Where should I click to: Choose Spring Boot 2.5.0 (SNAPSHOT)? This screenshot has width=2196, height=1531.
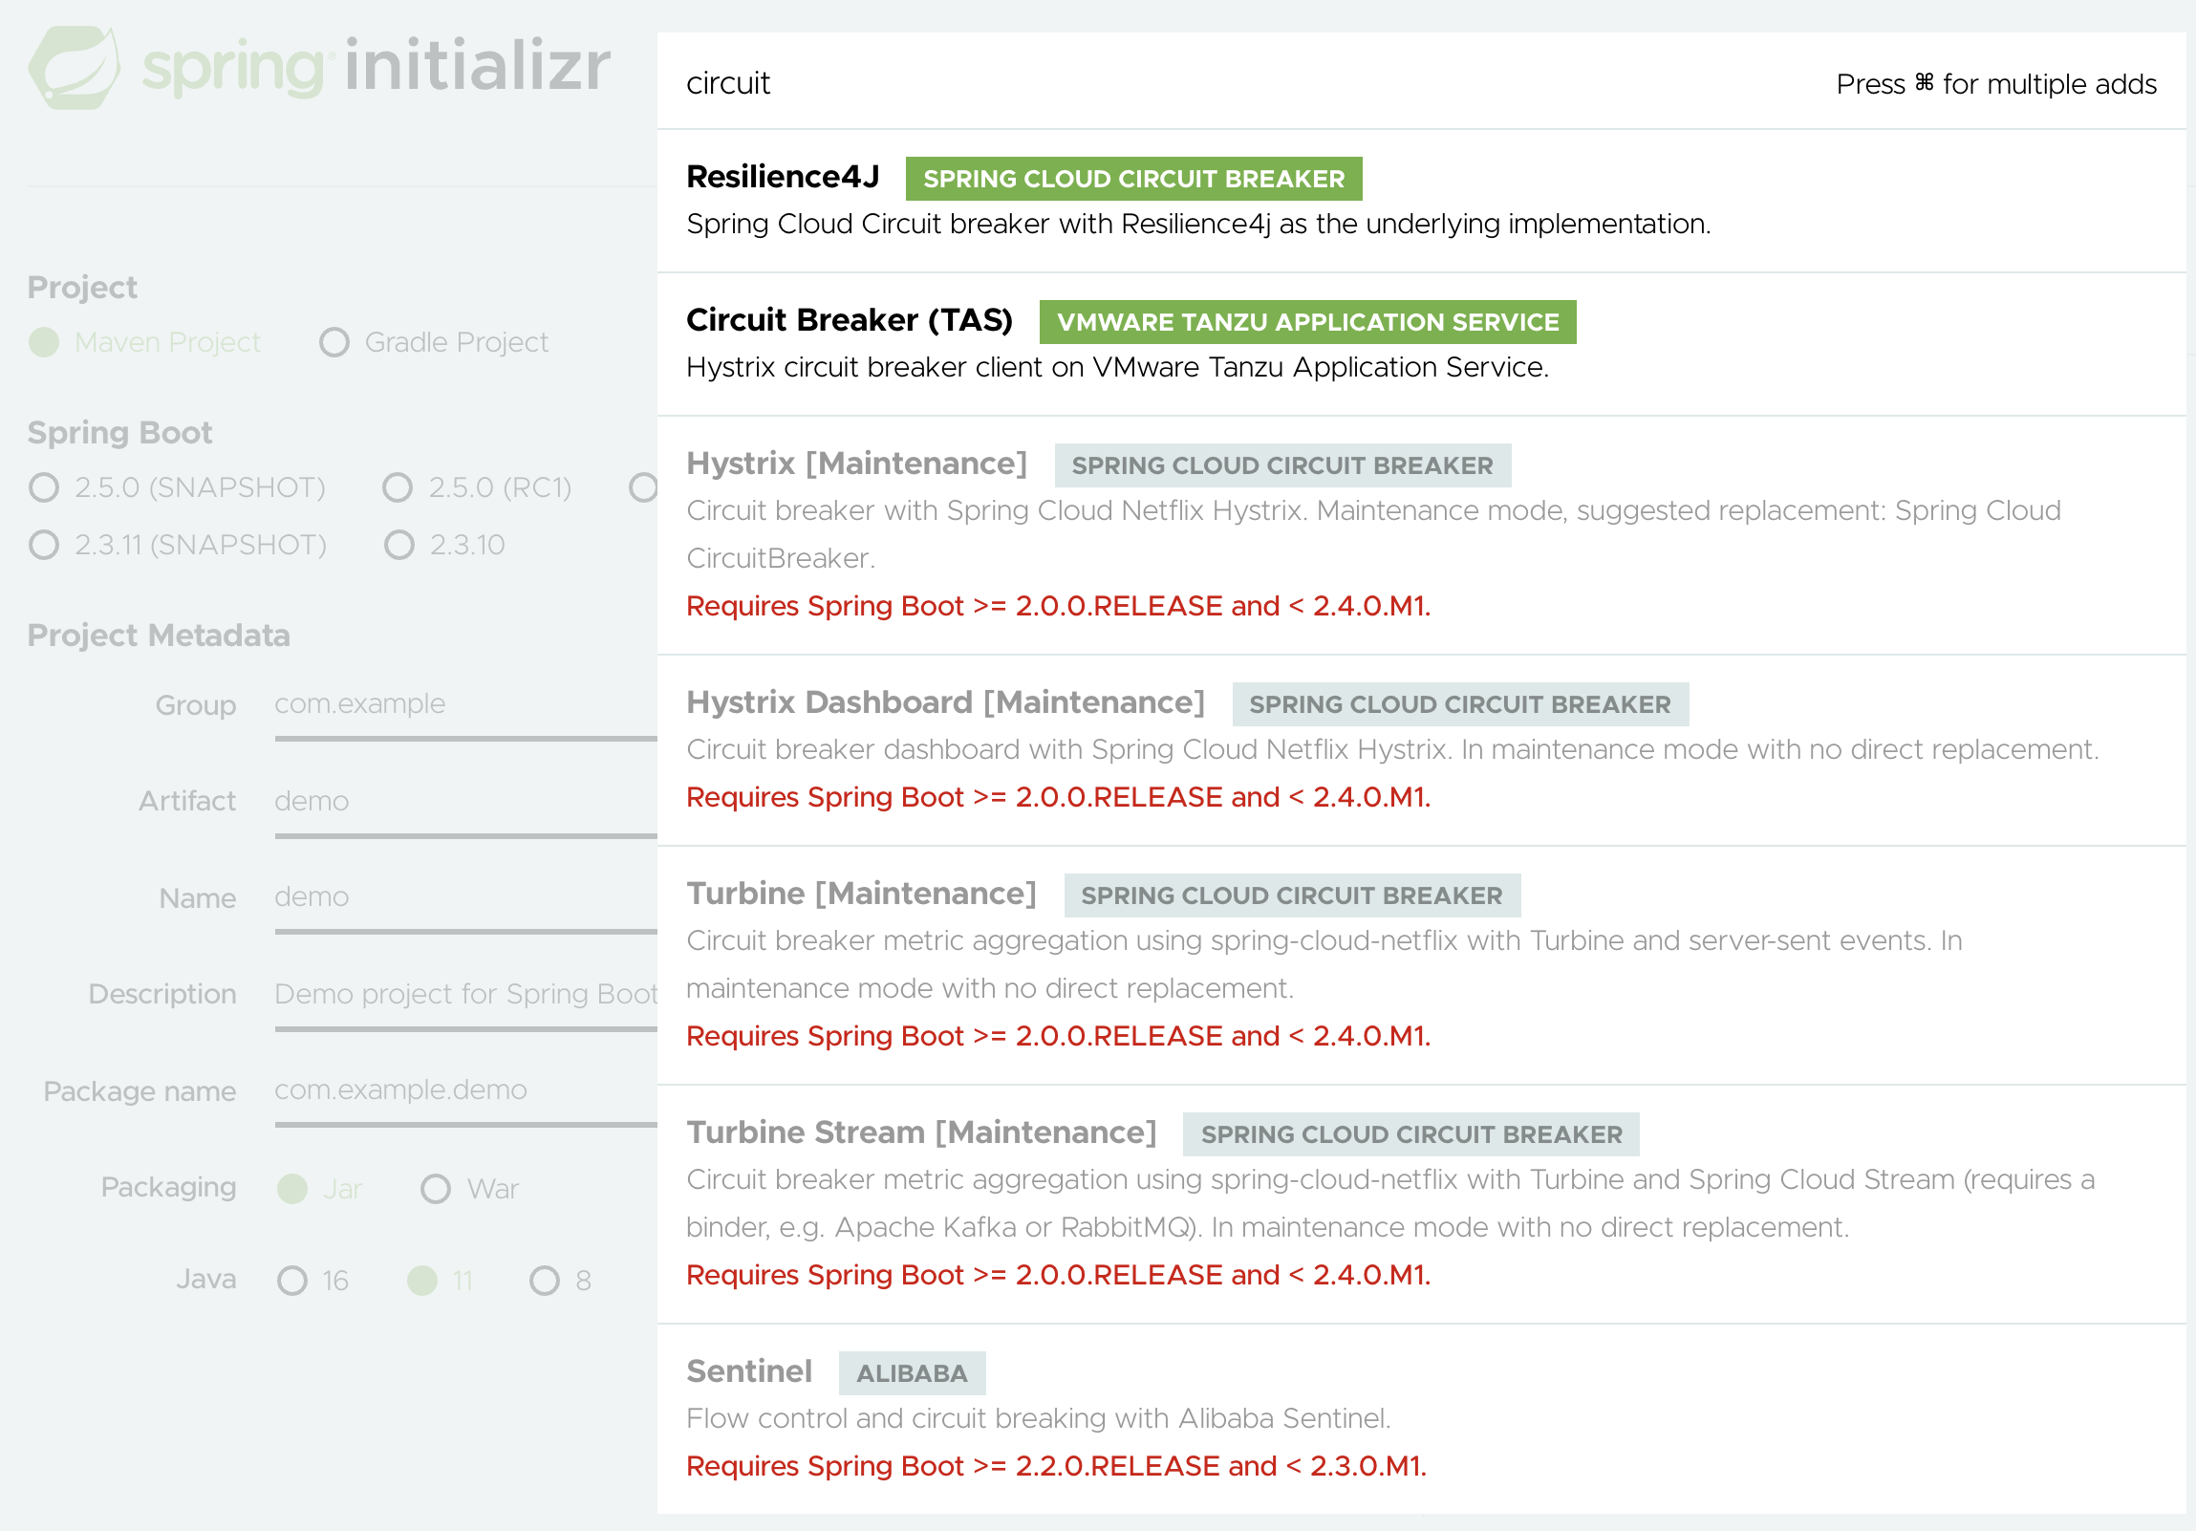pos(44,487)
